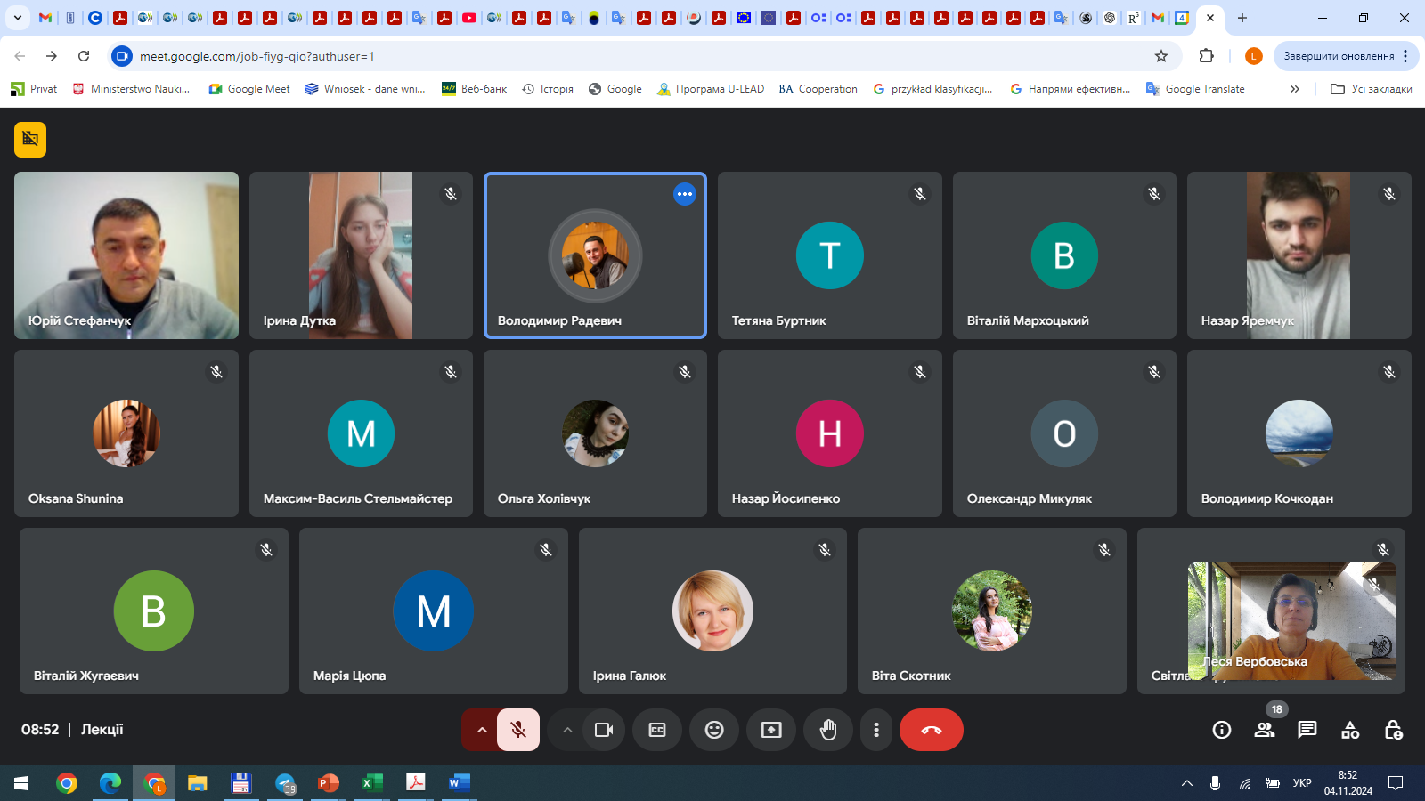1425x801 pixels.
Task: Show the participants list icon
Action: coord(1264,730)
